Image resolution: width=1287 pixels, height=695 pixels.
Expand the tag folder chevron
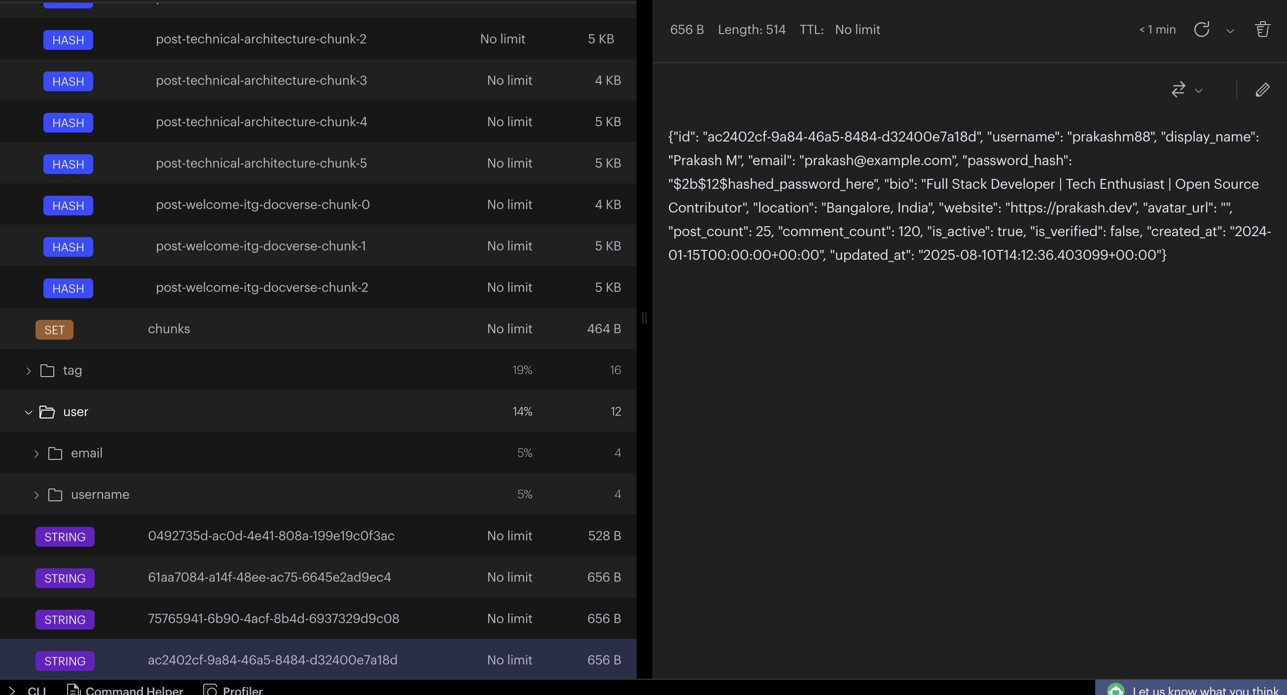point(29,371)
